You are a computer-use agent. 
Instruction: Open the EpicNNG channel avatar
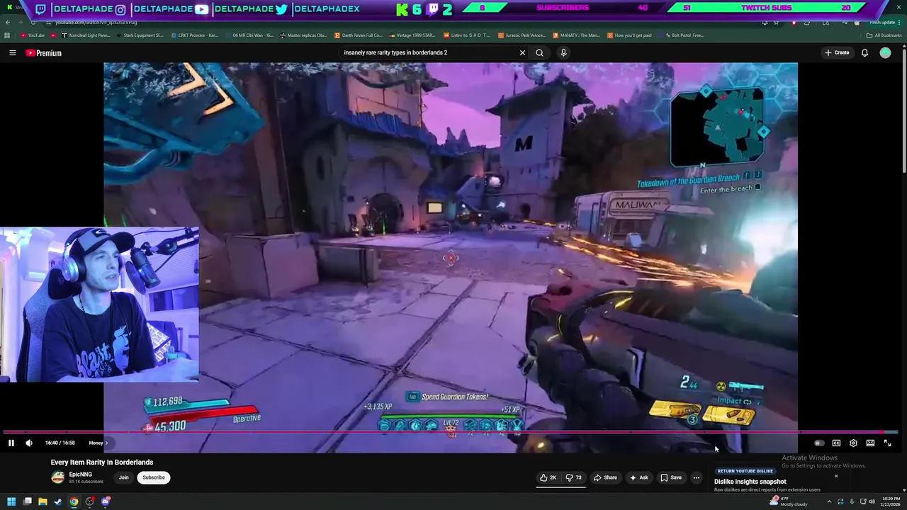coord(57,477)
